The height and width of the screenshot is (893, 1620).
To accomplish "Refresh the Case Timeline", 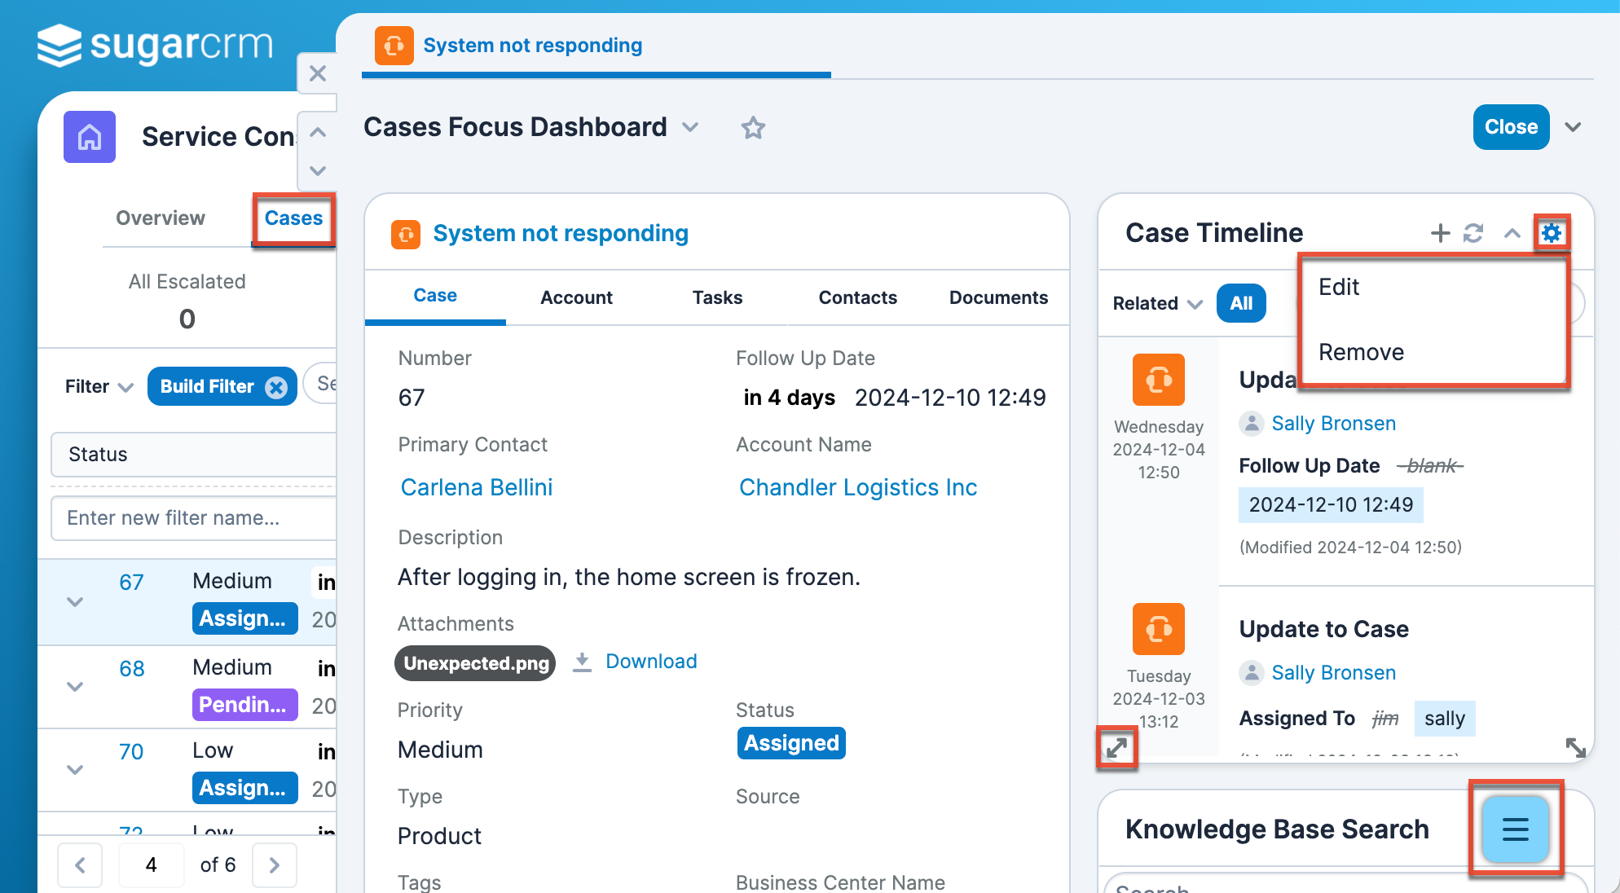I will tap(1472, 232).
